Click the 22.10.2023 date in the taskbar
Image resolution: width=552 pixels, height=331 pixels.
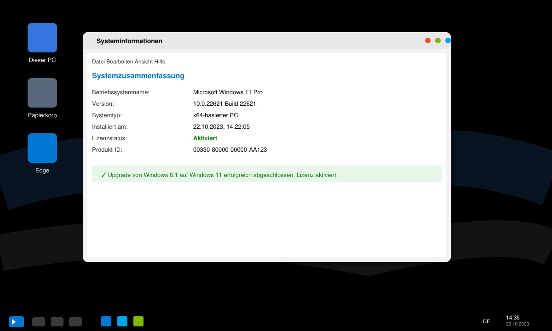[x=517, y=324]
